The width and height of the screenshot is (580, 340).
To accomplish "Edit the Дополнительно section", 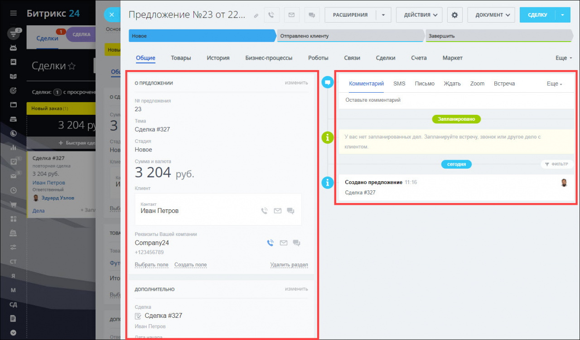I will click(296, 289).
